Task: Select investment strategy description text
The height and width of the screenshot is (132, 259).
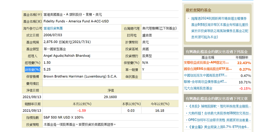Action: (x=79, y=124)
